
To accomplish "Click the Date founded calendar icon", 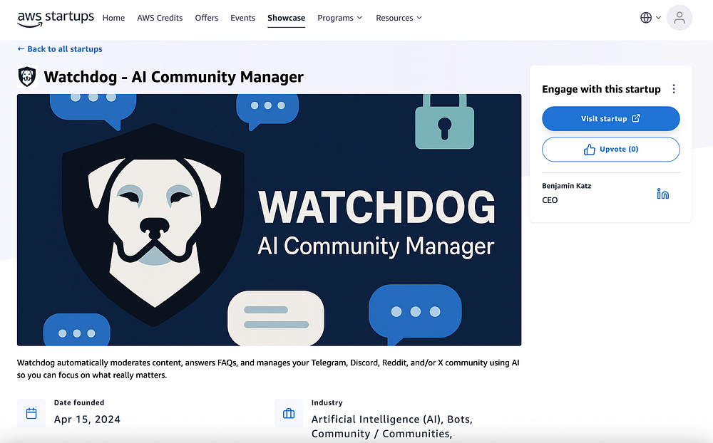I will [31, 414].
